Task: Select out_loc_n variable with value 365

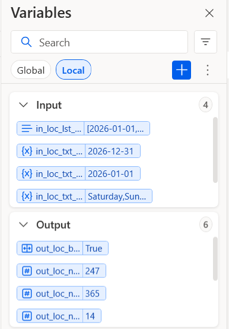Action: (58, 294)
